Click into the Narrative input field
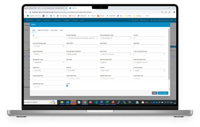 tap(82, 62)
